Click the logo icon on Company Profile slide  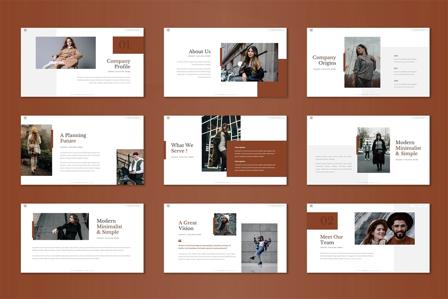coord(25,30)
